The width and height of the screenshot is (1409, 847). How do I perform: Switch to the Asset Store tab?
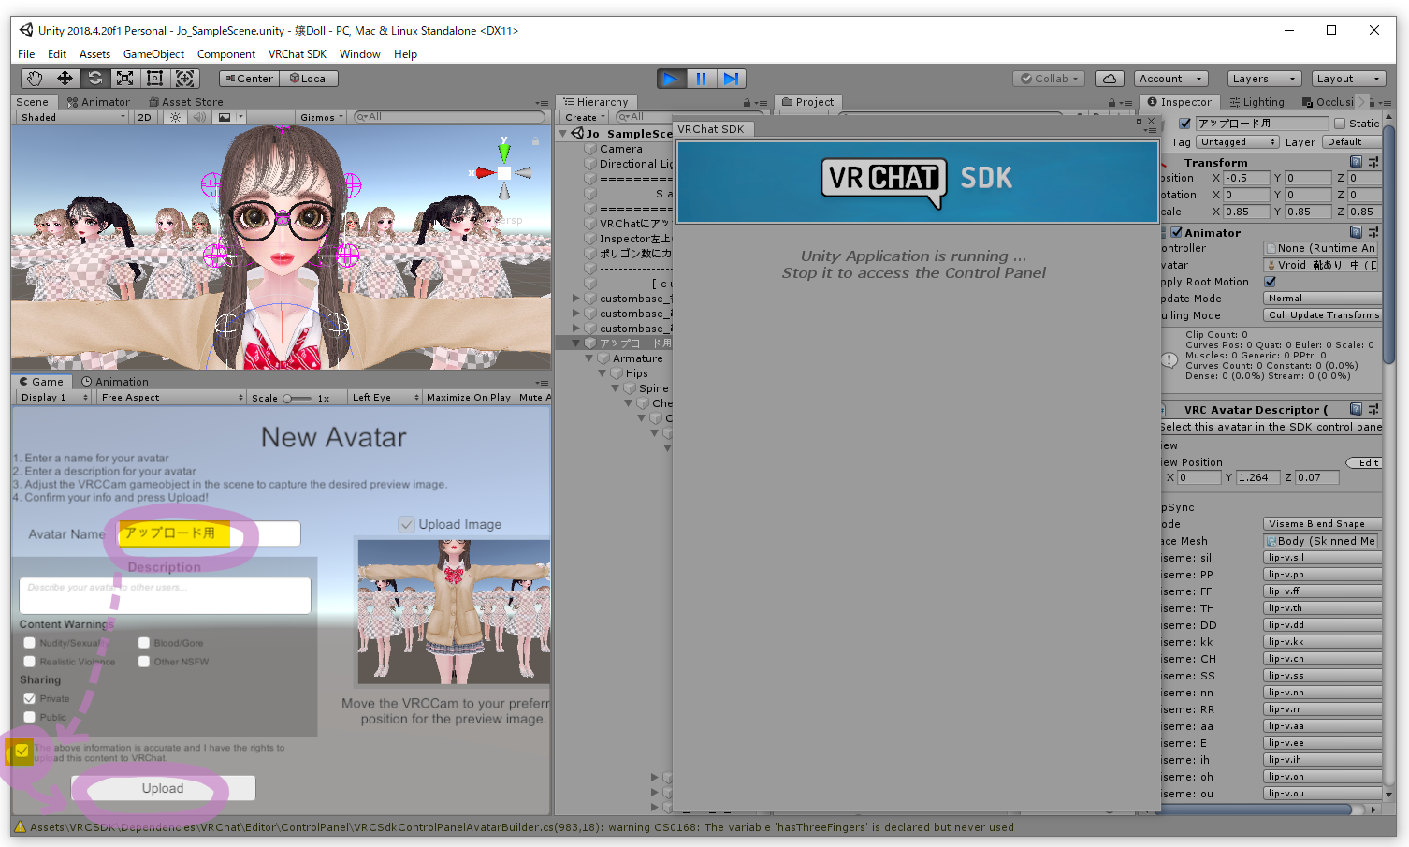[x=185, y=102]
